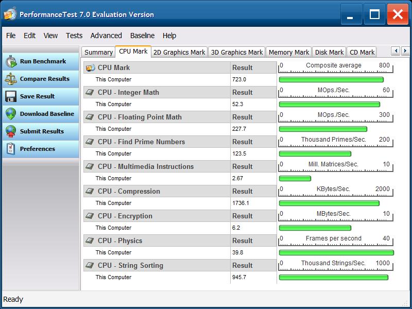
Task: Click the String Sorting result bar
Action: click(x=333, y=277)
